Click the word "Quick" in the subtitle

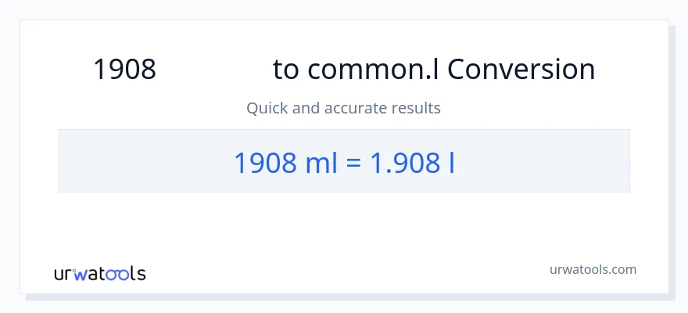pos(267,108)
